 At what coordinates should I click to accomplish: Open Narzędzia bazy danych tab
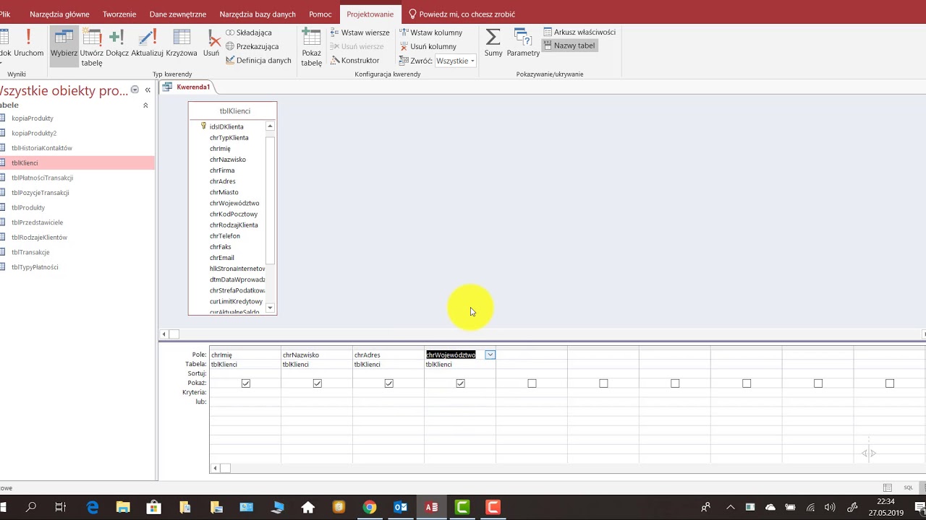pyautogui.click(x=258, y=14)
